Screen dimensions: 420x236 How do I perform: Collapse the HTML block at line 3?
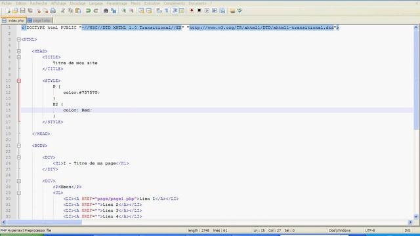click(x=19, y=39)
